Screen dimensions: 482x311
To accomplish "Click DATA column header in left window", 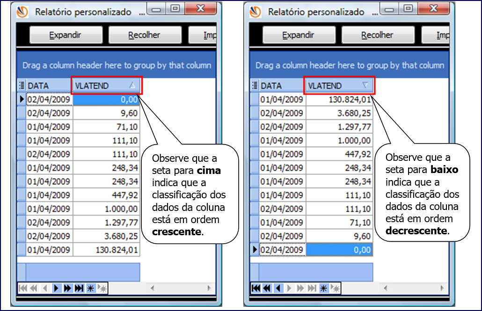I will pyautogui.click(x=49, y=86).
